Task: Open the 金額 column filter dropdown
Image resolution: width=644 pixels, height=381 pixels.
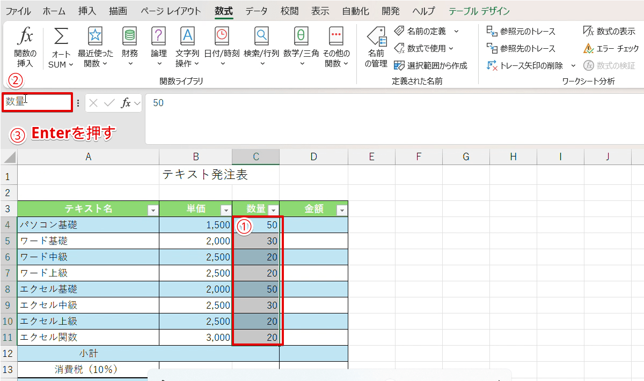Action: point(342,210)
